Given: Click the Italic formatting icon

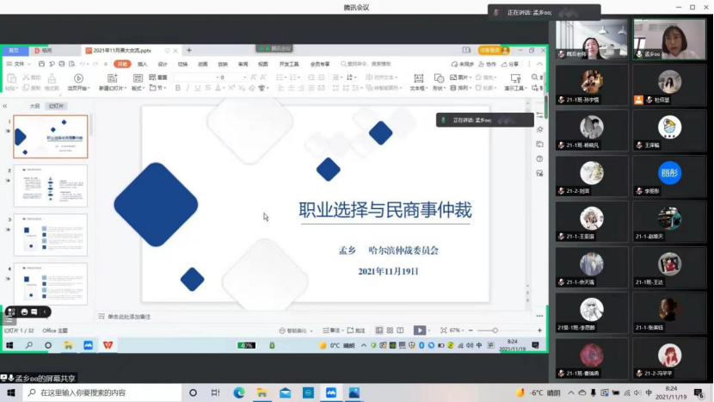Looking at the screenshot, I should coord(188,88).
